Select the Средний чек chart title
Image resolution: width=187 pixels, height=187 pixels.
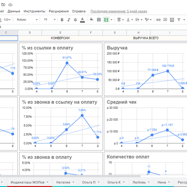click(122, 102)
